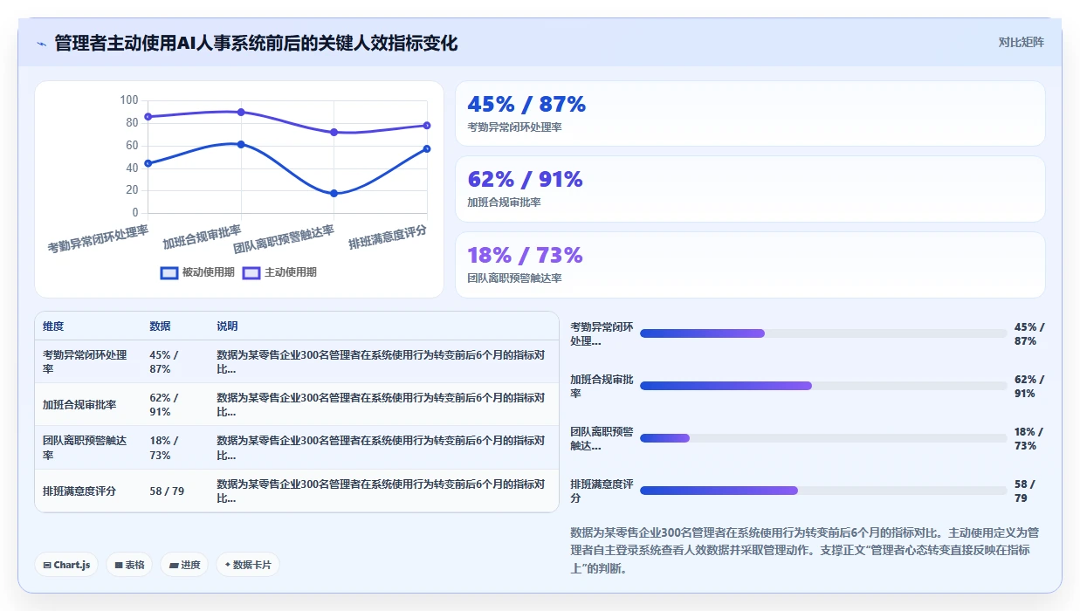Click blue data point at 排班满意度评分 on chart
The width and height of the screenshot is (1080, 611).
click(427, 148)
